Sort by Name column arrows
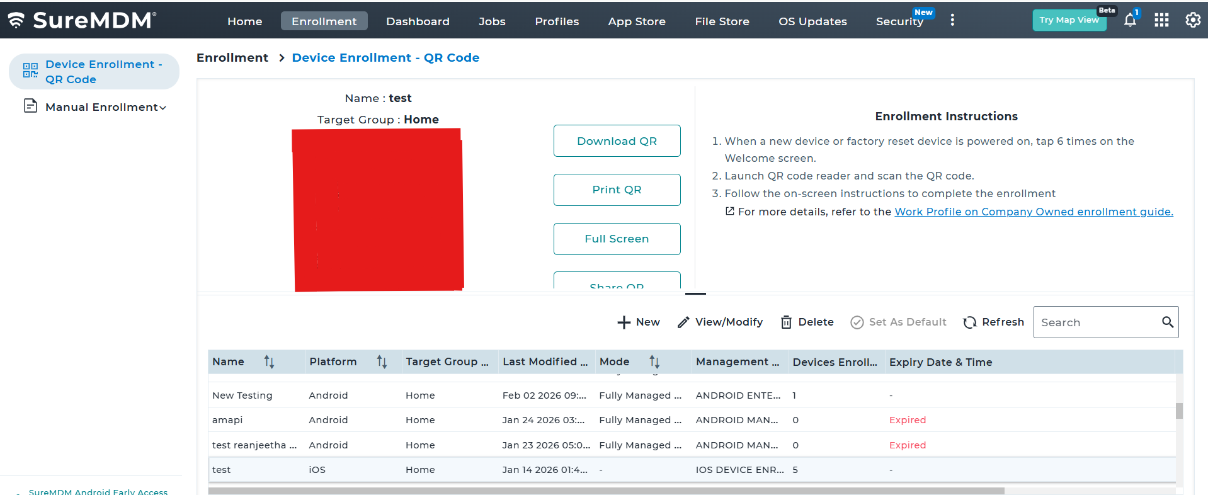The image size is (1208, 495). point(269,361)
